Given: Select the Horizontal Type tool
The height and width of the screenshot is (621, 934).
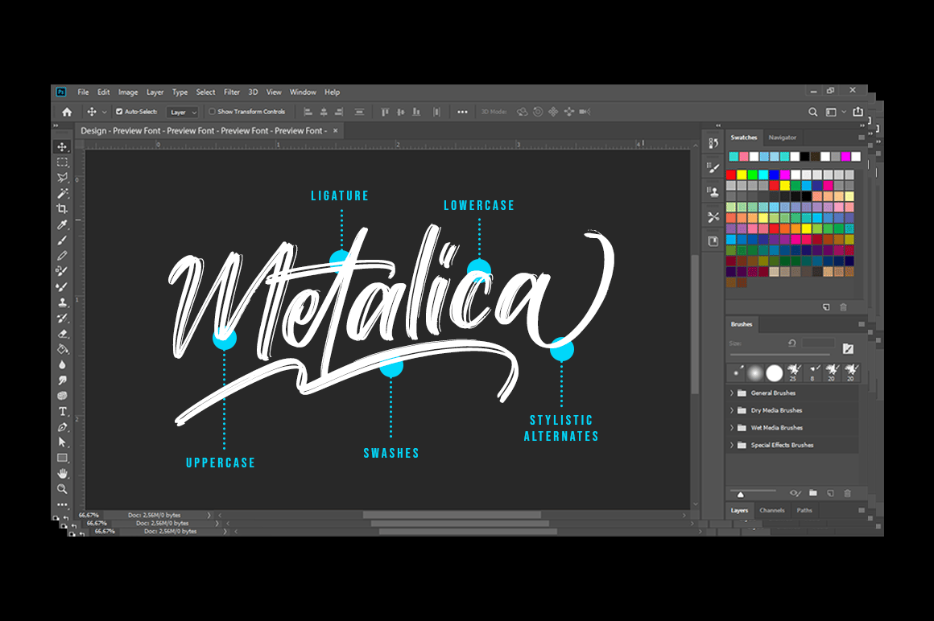Looking at the screenshot, I should [x=62, y=411].
